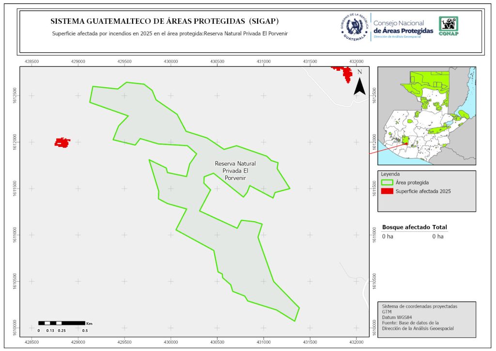Click the SISTEMA GUATEMALTECO DE ÁREAS PROTEGIDAS title

pyautogui.click(x=164, y=22)
